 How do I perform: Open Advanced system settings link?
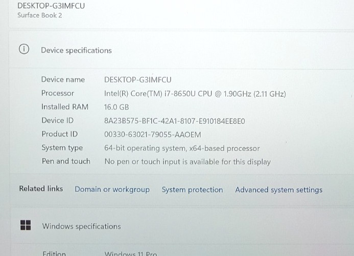pos(279,190)
